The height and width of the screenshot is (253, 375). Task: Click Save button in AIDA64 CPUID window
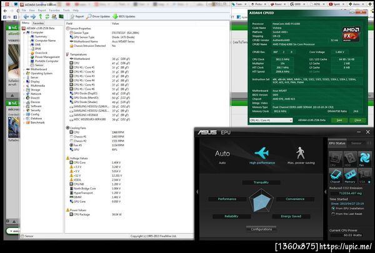click(x=339, y=121)
